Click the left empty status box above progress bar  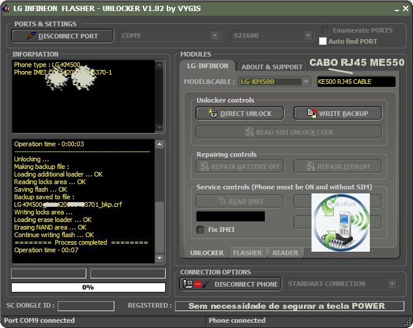pyautogui.click(x=49, y=273)
